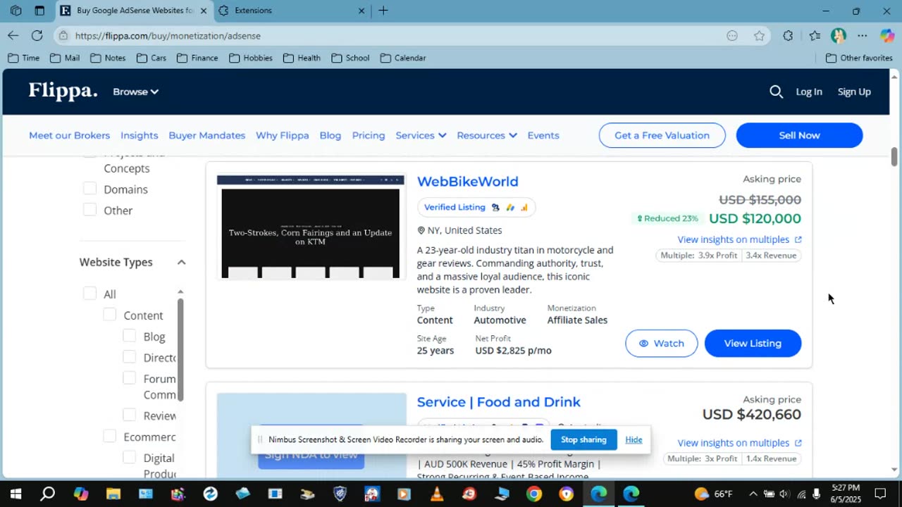Open Windows Start menu
Screen dimensions: 902x507
tap(16, 494)
